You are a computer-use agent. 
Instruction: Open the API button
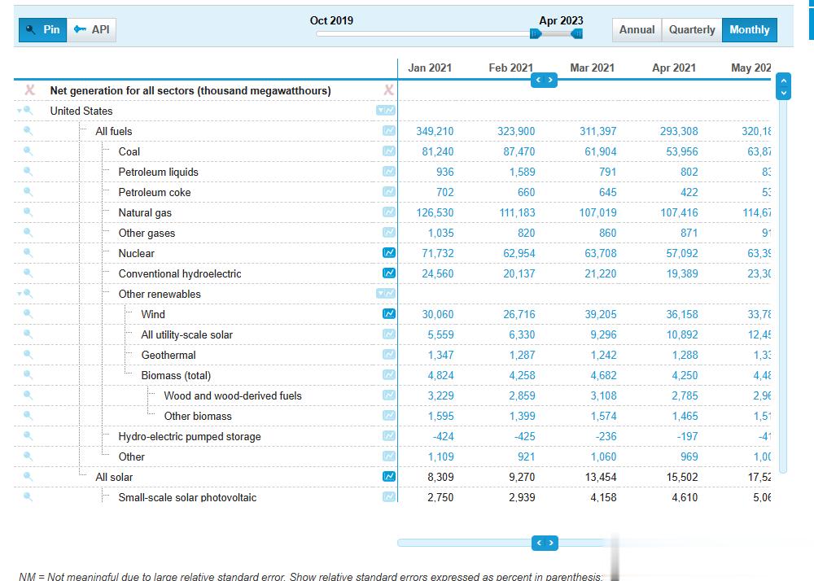click(91, 30)
